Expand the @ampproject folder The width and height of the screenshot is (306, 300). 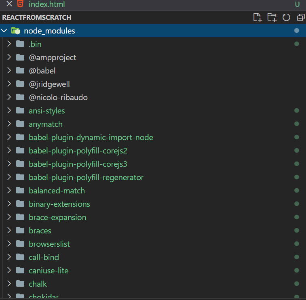tap(9, 57)
